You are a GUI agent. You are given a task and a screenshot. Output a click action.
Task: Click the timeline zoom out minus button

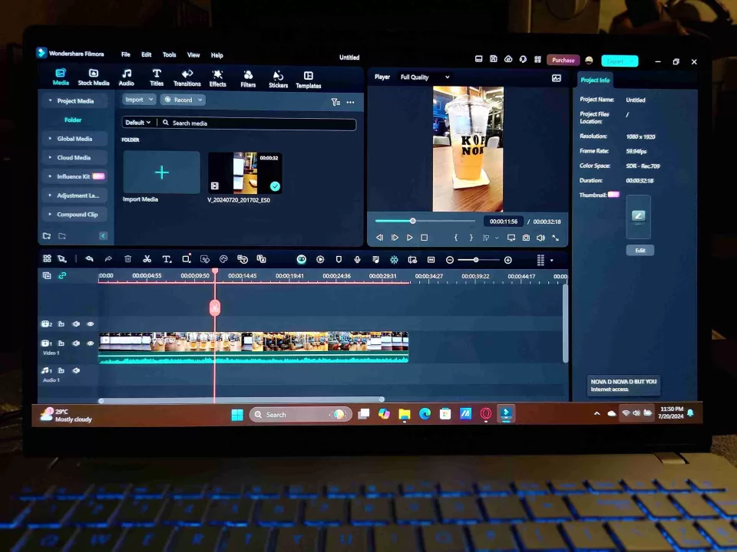tap(450, 260)
